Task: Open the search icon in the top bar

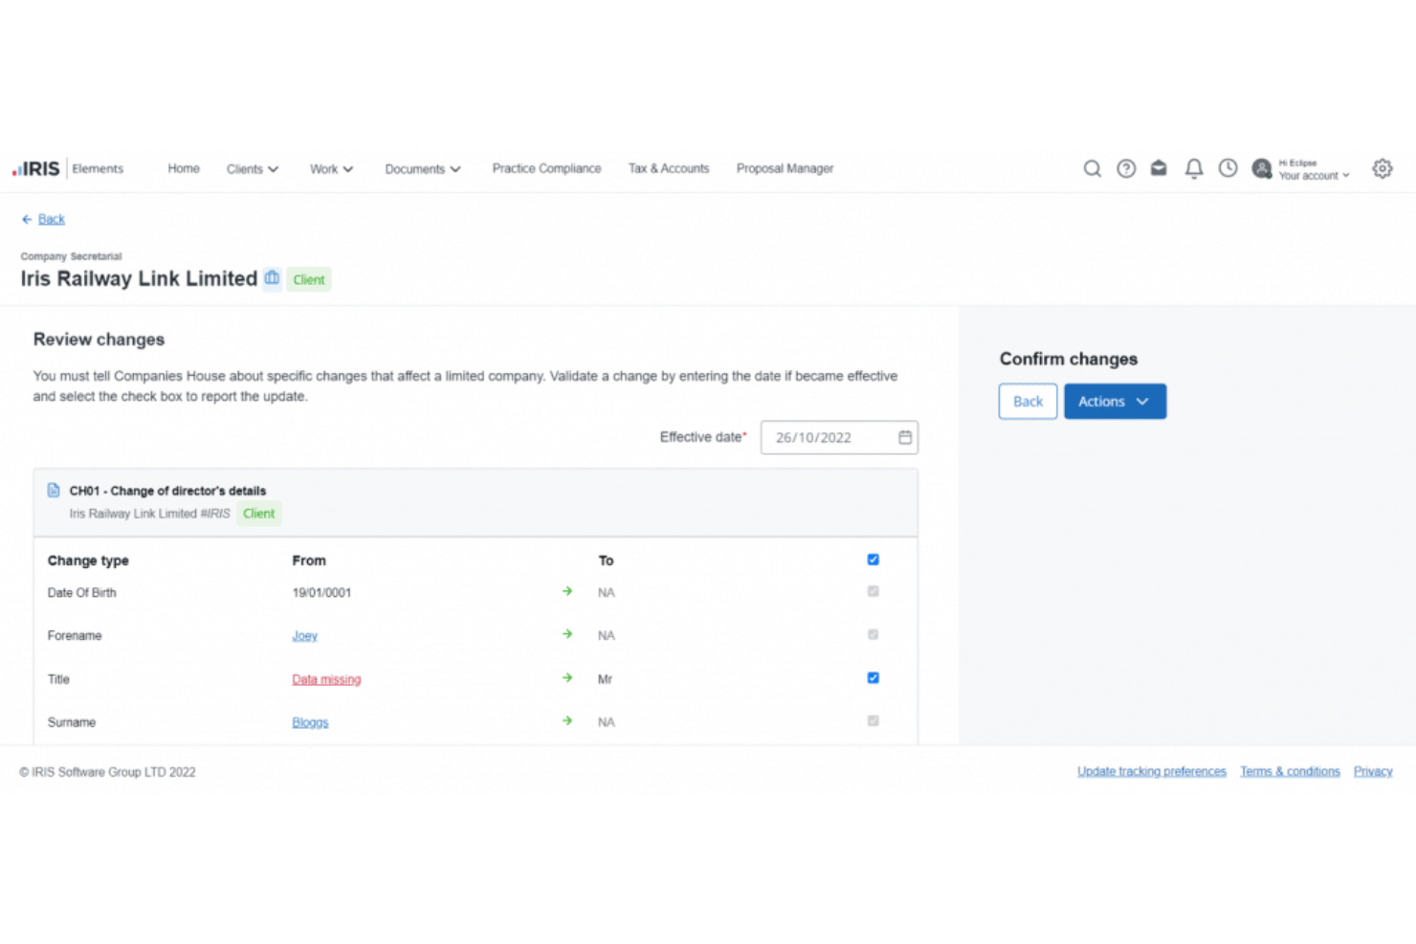Action: [x=1092, y=168]
